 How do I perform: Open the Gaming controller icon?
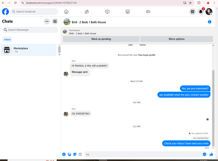click(148, 12)
